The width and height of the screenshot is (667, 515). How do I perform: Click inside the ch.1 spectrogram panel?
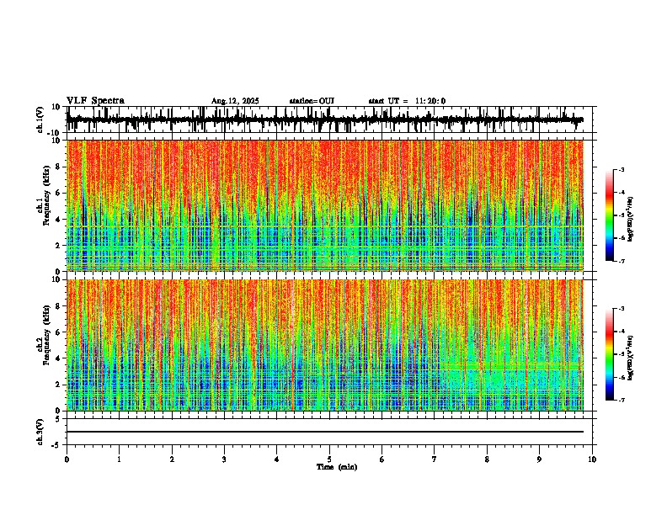tap(325, 205)
